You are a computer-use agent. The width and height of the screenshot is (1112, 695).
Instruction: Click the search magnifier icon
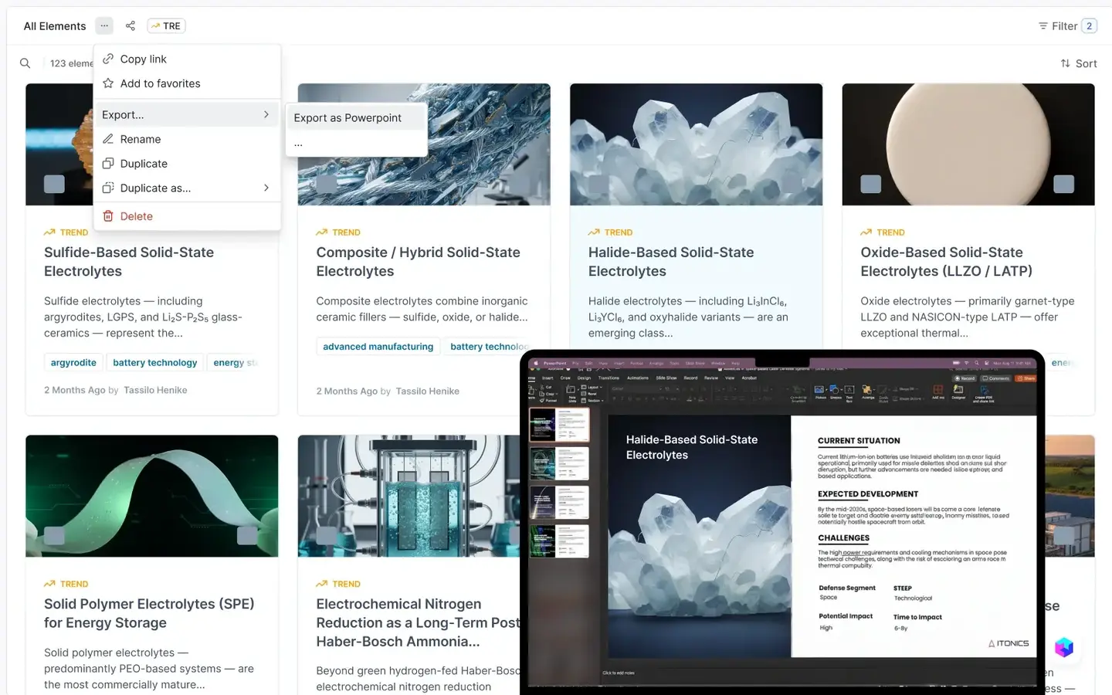(25, 63)
